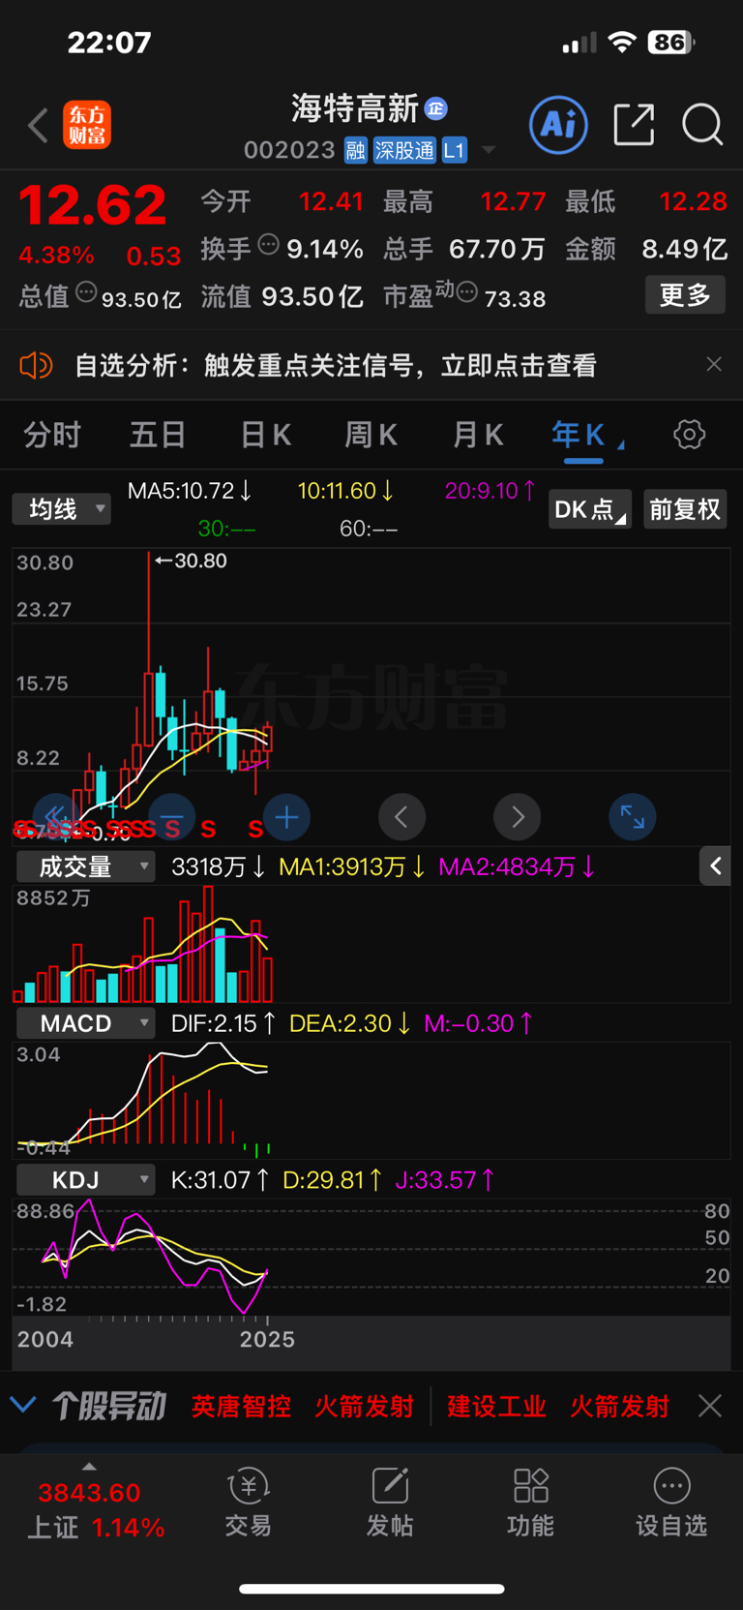Tap the L1 quote level badge

point(455,150)
